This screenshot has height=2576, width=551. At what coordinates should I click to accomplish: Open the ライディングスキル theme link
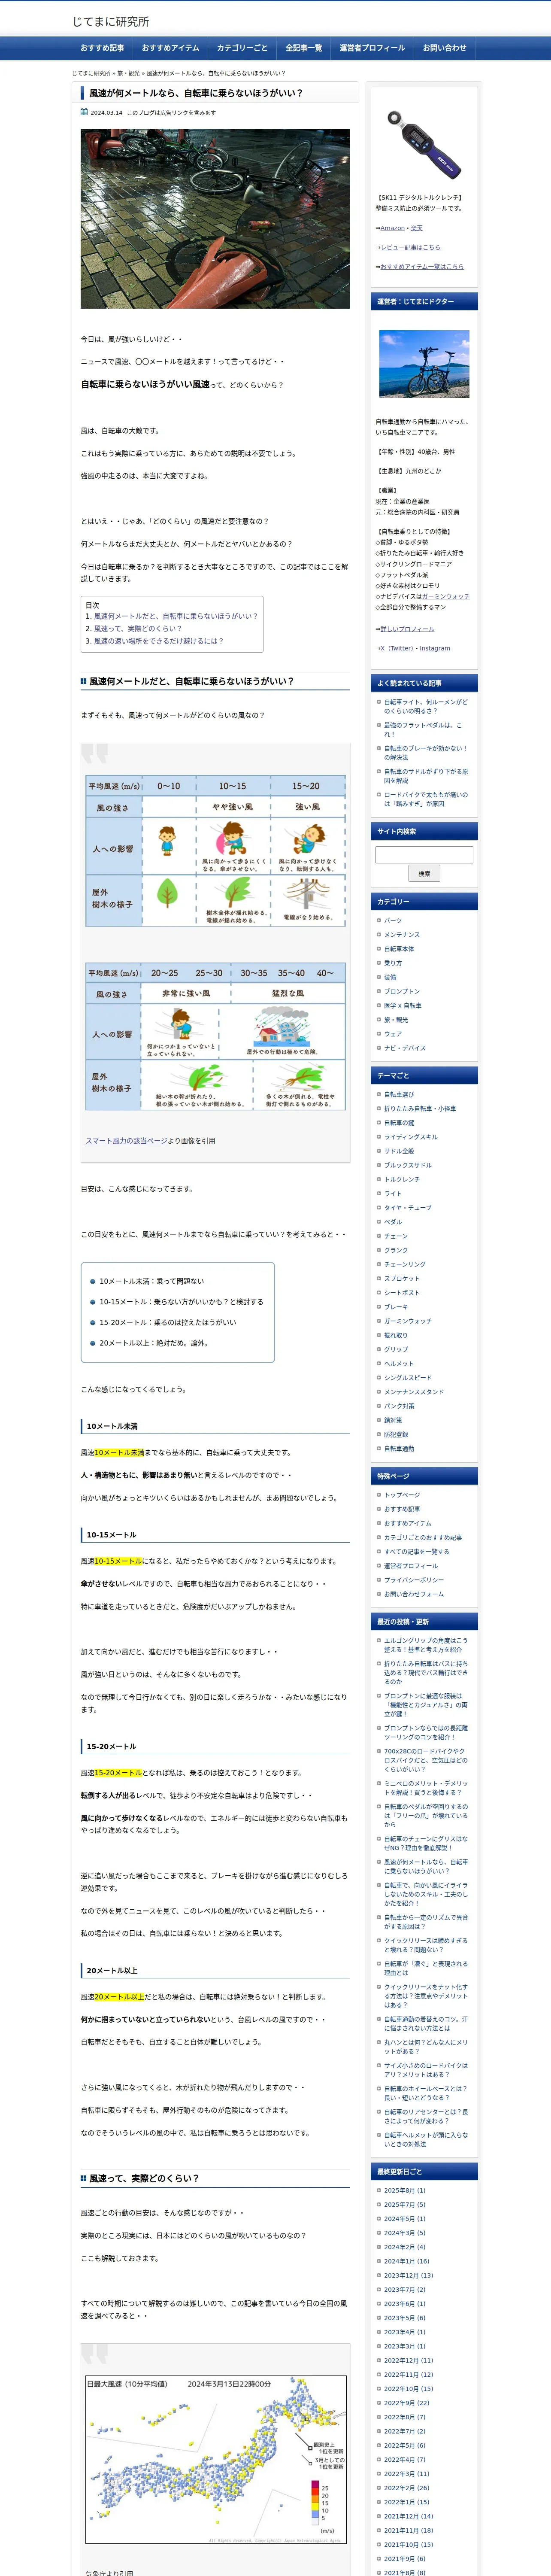click(x=411, y=1136)
